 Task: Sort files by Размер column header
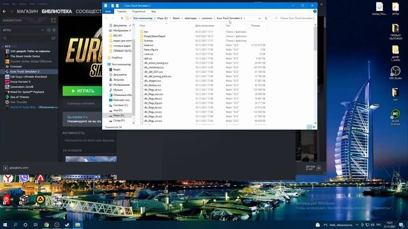(256, 25)
